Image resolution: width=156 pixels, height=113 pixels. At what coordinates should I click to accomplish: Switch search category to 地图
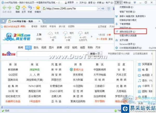tap(83, 47)
